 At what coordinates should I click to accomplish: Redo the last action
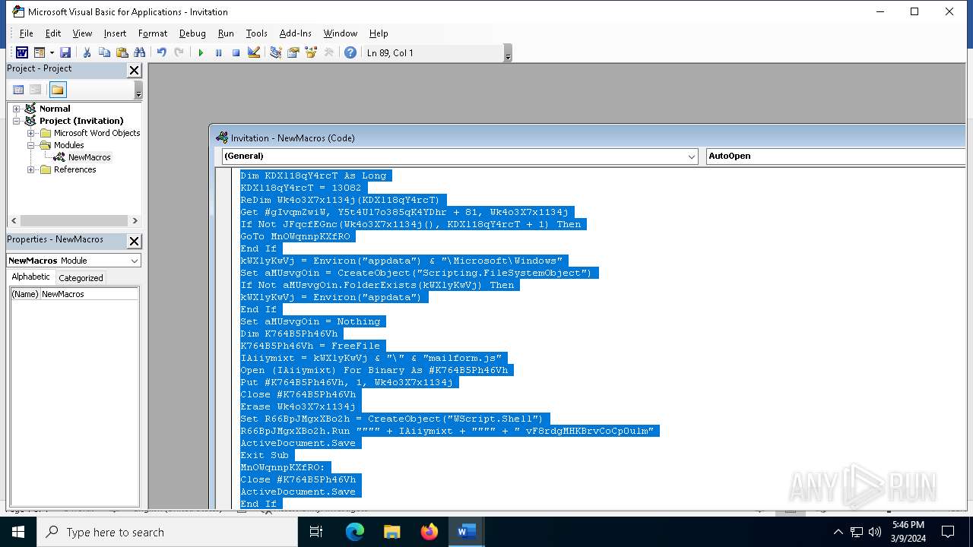(x=179, y=52)
